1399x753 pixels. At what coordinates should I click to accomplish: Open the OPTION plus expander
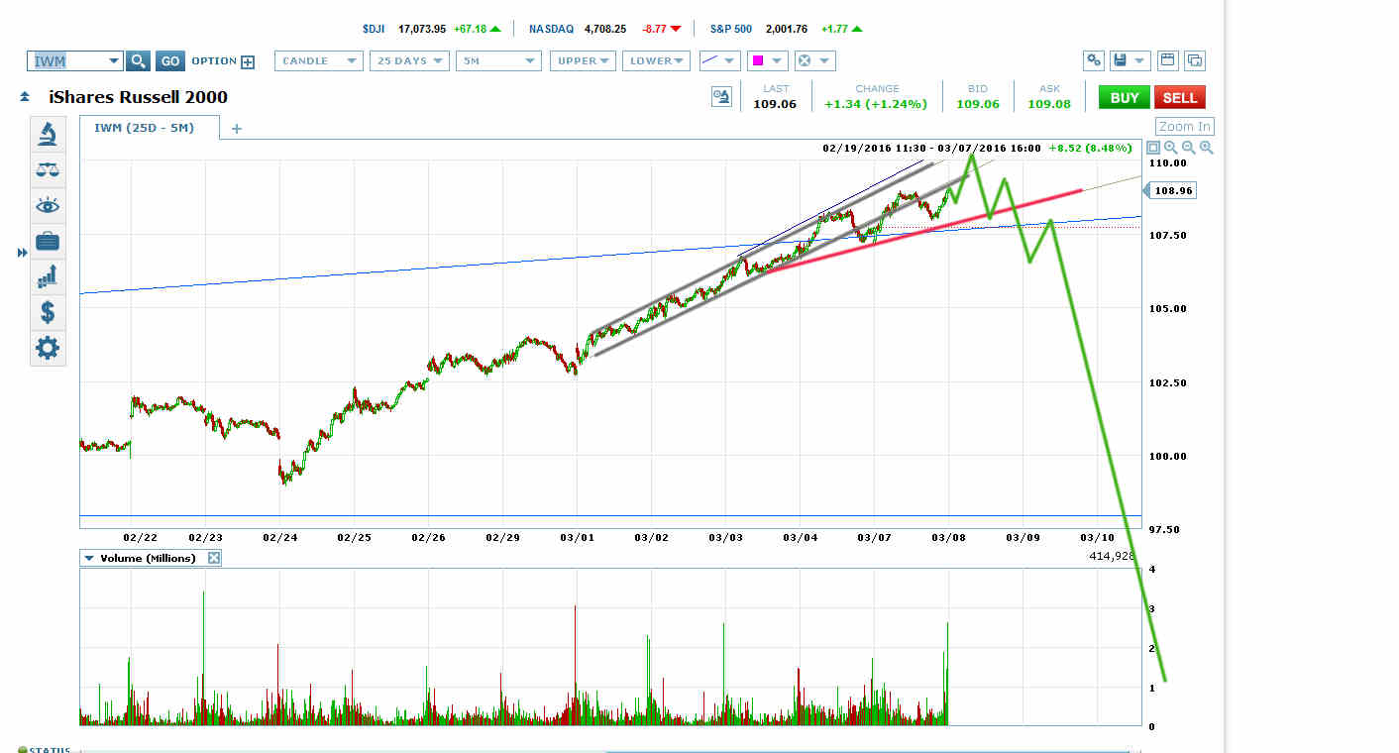point(248,61)
